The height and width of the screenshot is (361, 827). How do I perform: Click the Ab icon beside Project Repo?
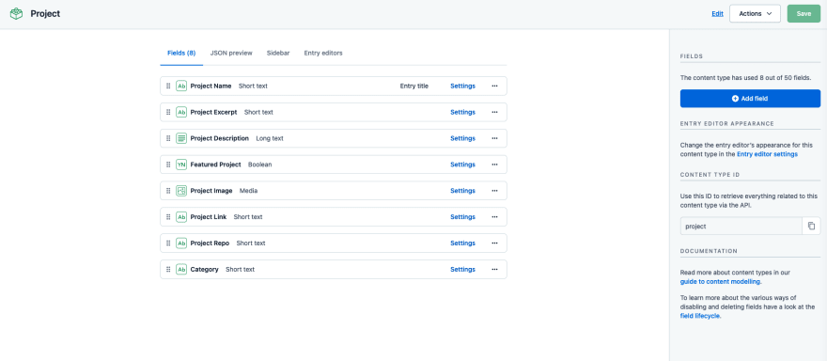(x=181, y=243)
